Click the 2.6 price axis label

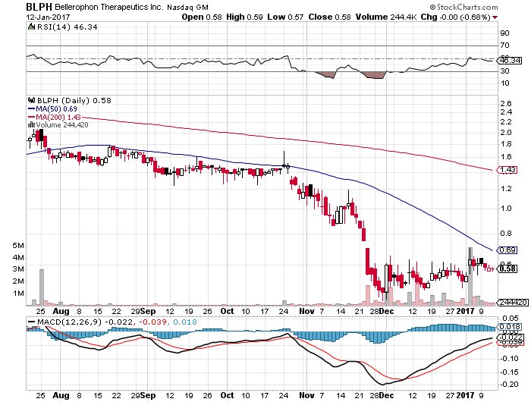506,104
